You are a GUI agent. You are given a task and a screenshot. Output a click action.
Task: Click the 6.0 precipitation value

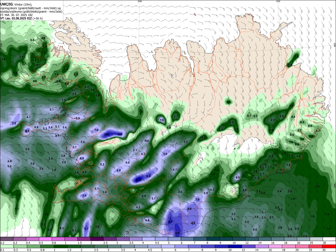click(x=128, y=163)
